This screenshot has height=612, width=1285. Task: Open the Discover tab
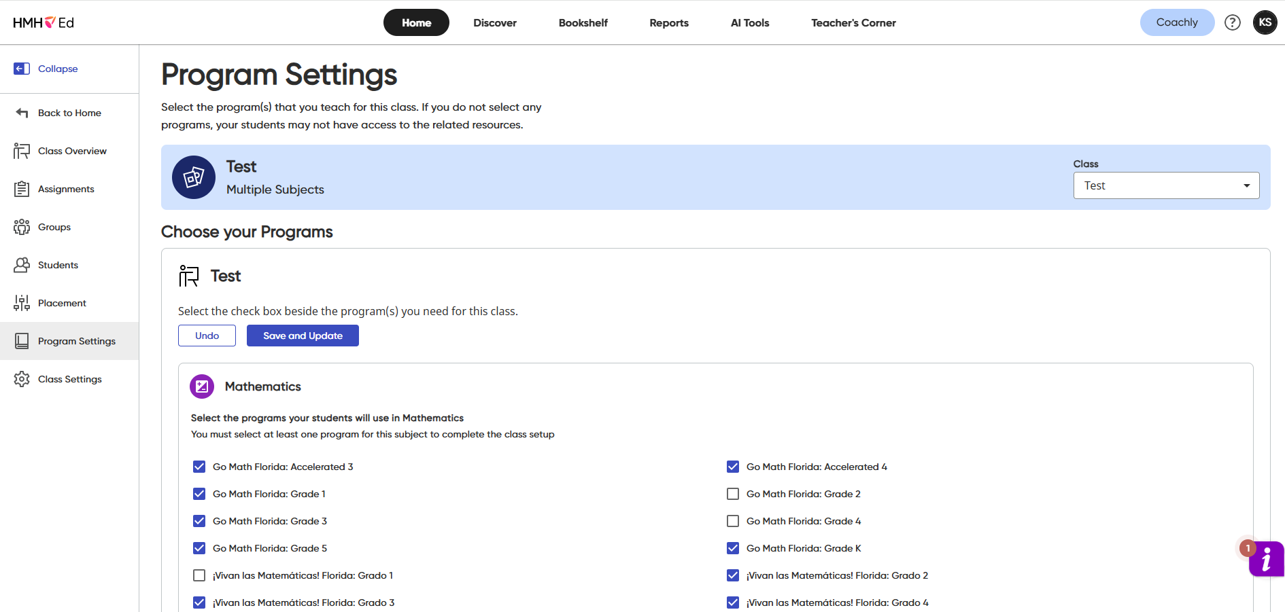pyautogui.click(x=495, y=22)
